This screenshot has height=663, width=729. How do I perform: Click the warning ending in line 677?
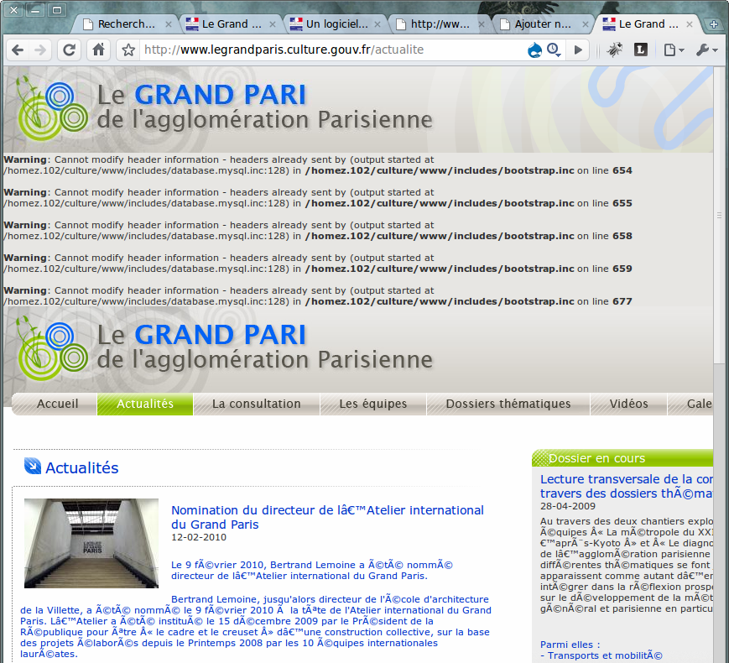[x=318, y=296]
